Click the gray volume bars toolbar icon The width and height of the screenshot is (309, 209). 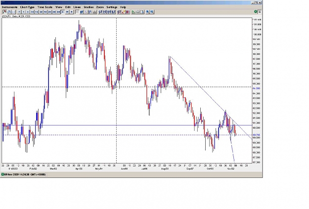(x=94, y=12)
